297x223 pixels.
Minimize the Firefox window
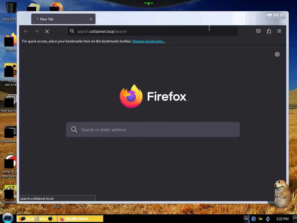point(269,17)
